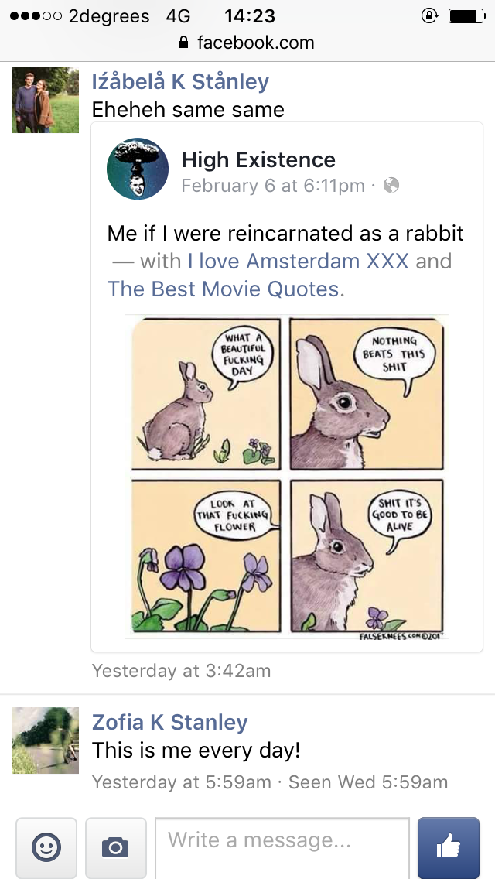The height and width of the screenshot is (879, 495).
Task: View Izabela K Stanley's profile picture
Action: coord(46,100)
